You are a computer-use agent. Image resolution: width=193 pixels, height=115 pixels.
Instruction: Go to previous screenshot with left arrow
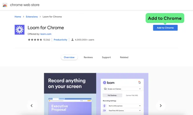32,106
